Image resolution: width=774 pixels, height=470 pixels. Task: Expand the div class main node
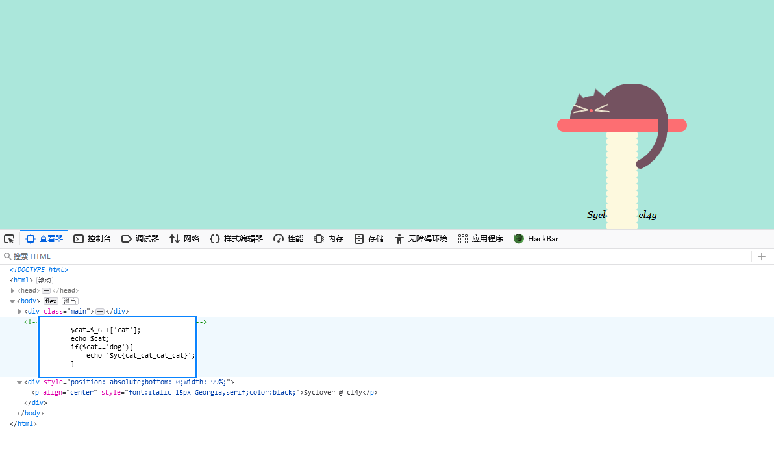point(19,312)
